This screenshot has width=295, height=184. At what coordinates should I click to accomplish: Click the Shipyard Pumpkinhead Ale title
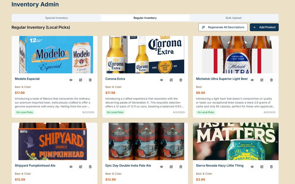point(35,166)
